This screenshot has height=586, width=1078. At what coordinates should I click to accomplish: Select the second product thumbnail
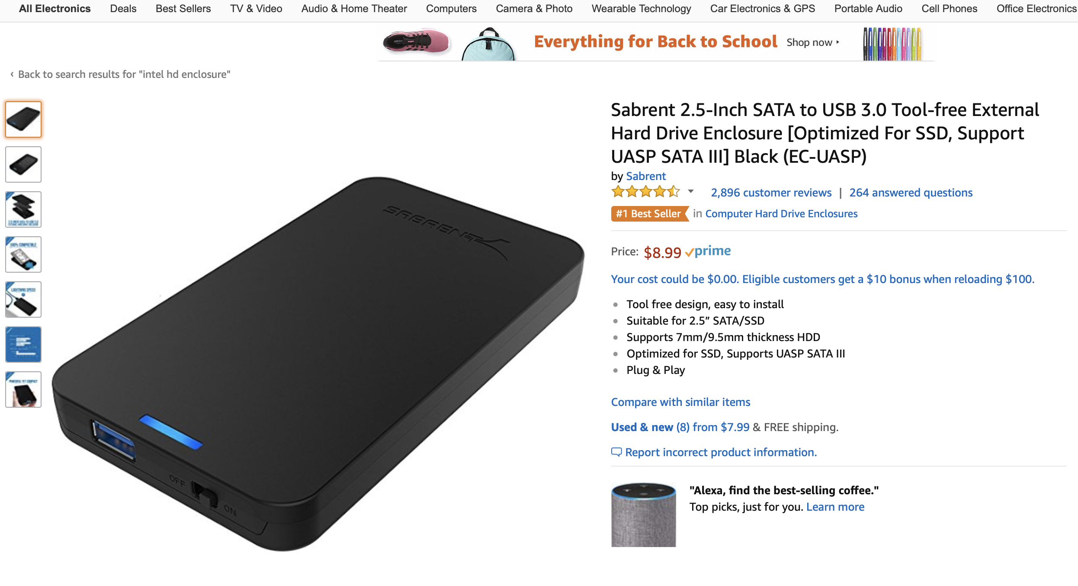pyautogui.click(x=23, y=164)
